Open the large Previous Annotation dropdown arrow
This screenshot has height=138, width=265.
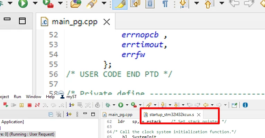click(x=222, y=3)
